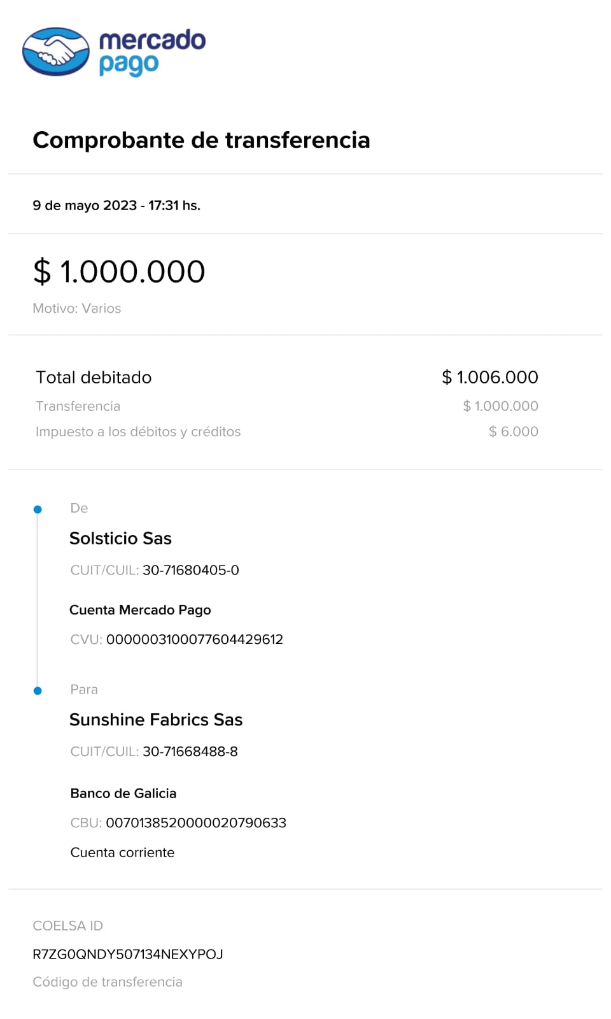Click the CBU number of the recipient
The image size is (611, 1019).
[x=196, y=823]
